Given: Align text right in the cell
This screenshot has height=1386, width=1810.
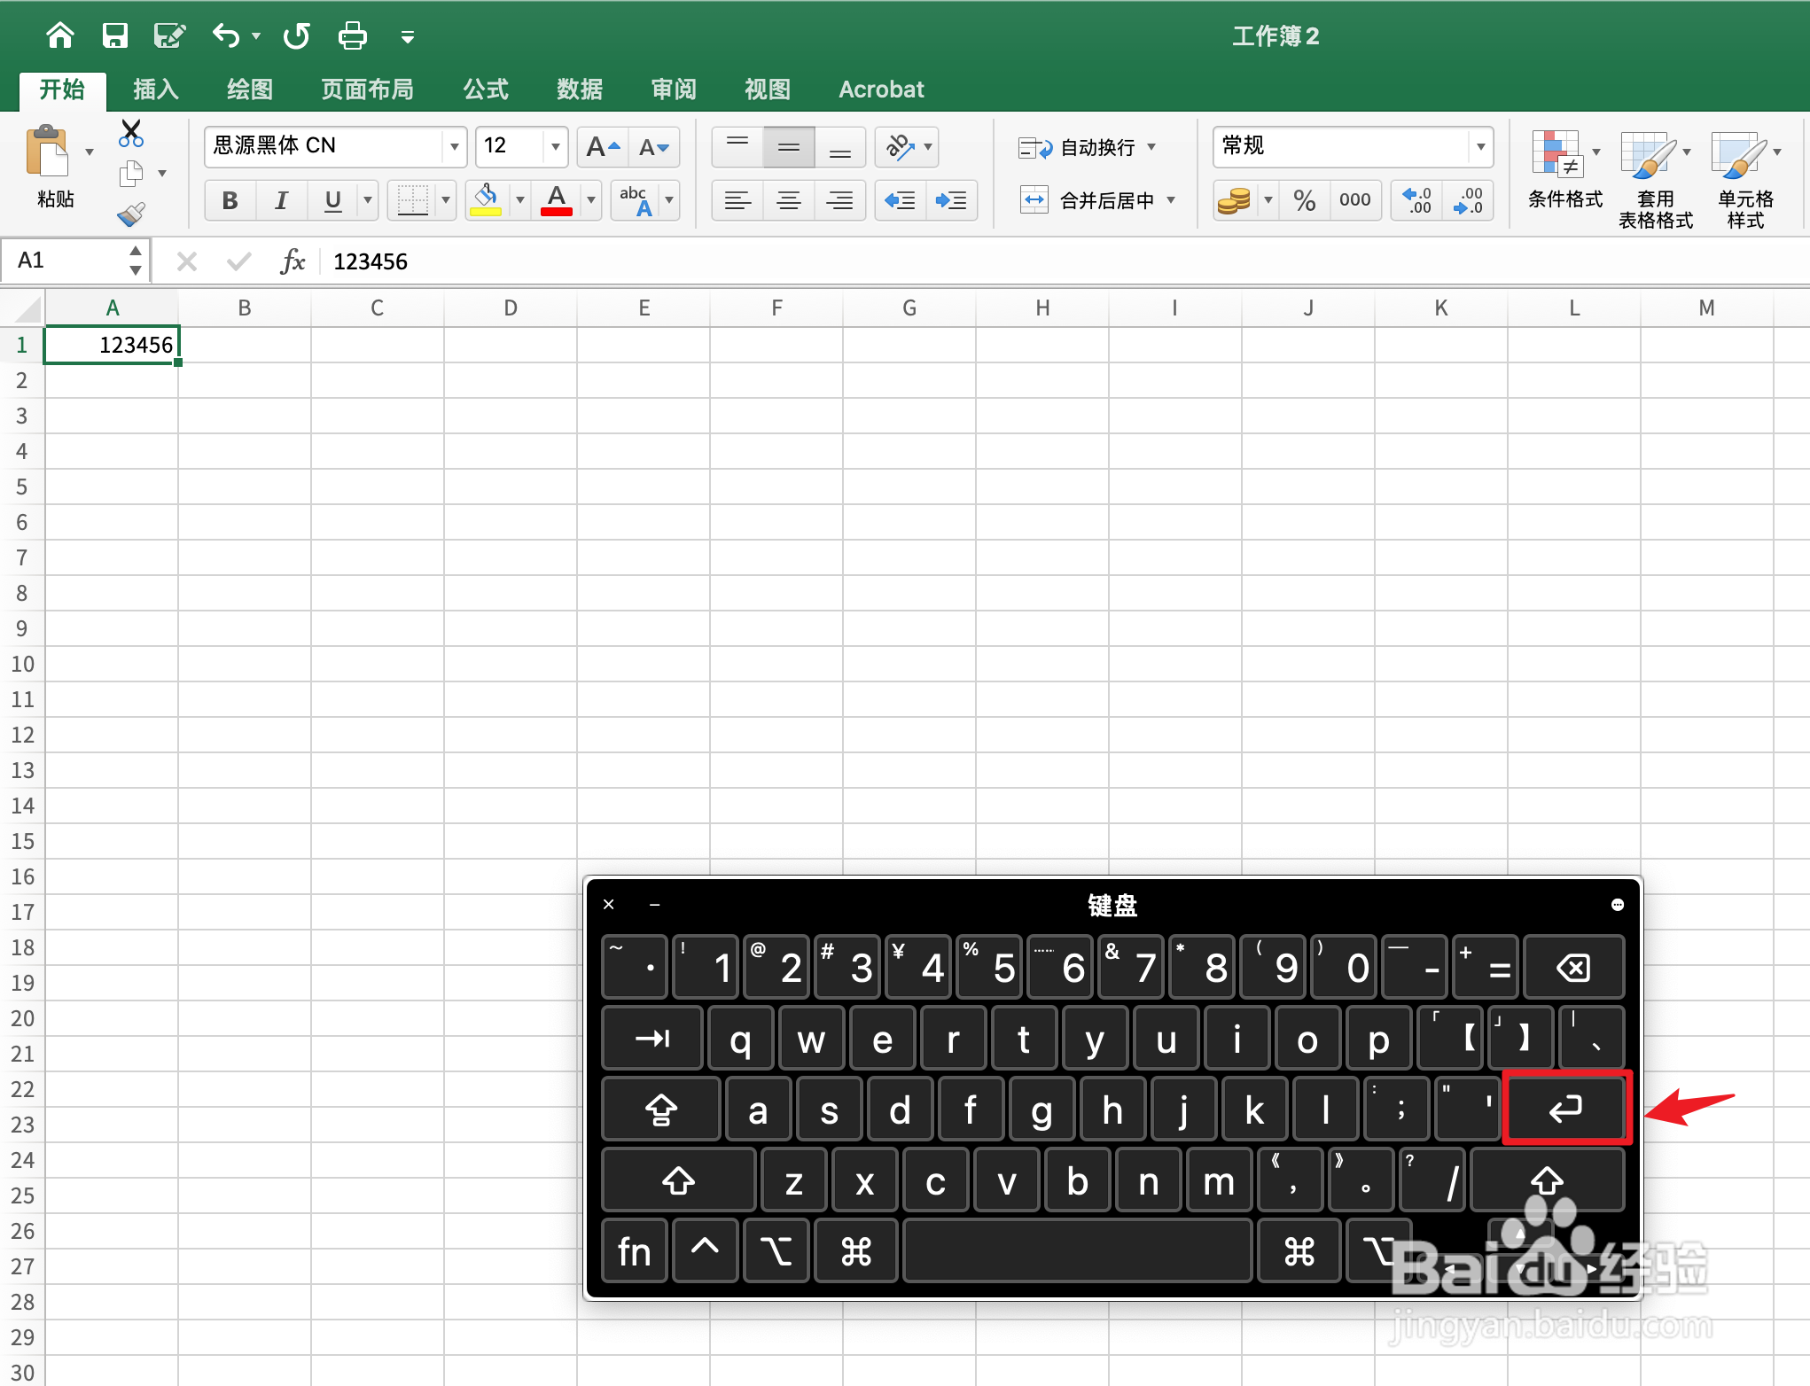Looking at the screenshot, I should [x=840, y=200].
